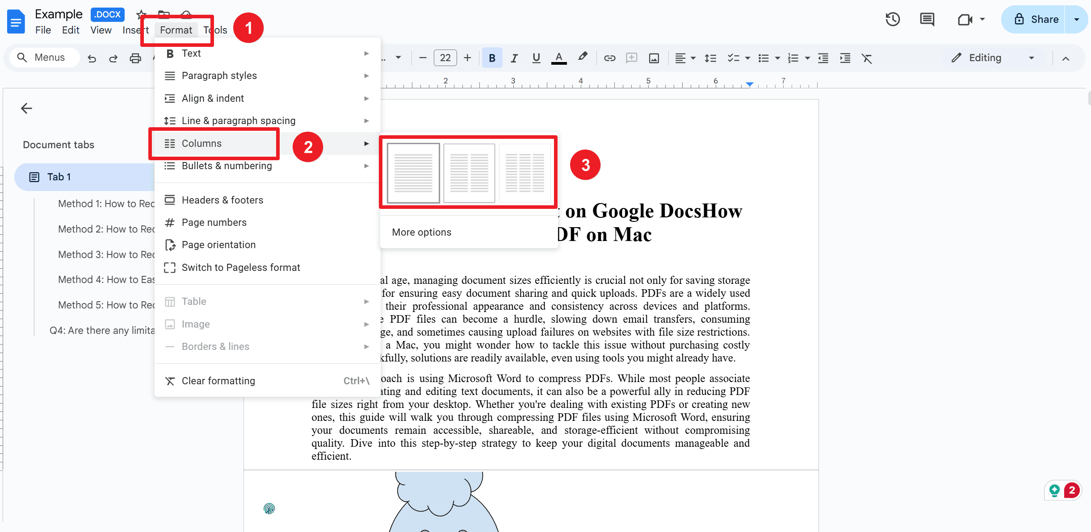Click the font size increase stepper
The height and width of the screenshot is (532, 1091).
468,58
